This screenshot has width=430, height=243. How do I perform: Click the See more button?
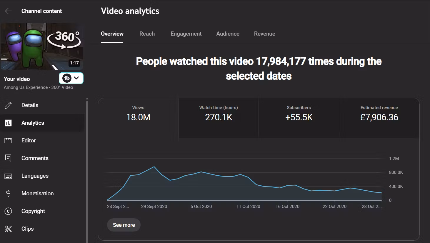coord(124,225)
